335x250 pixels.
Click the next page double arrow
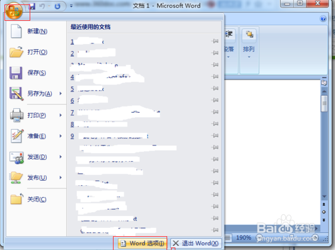pos(324,220)
